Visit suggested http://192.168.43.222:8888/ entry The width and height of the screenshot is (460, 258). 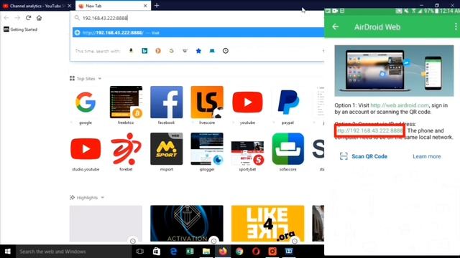pos(198,32)
